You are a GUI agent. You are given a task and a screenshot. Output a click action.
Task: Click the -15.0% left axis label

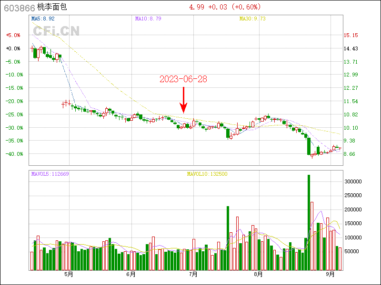pos(14,88)
